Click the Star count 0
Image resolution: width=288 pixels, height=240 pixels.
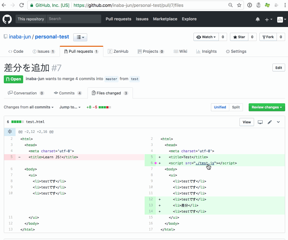point(252,37)
